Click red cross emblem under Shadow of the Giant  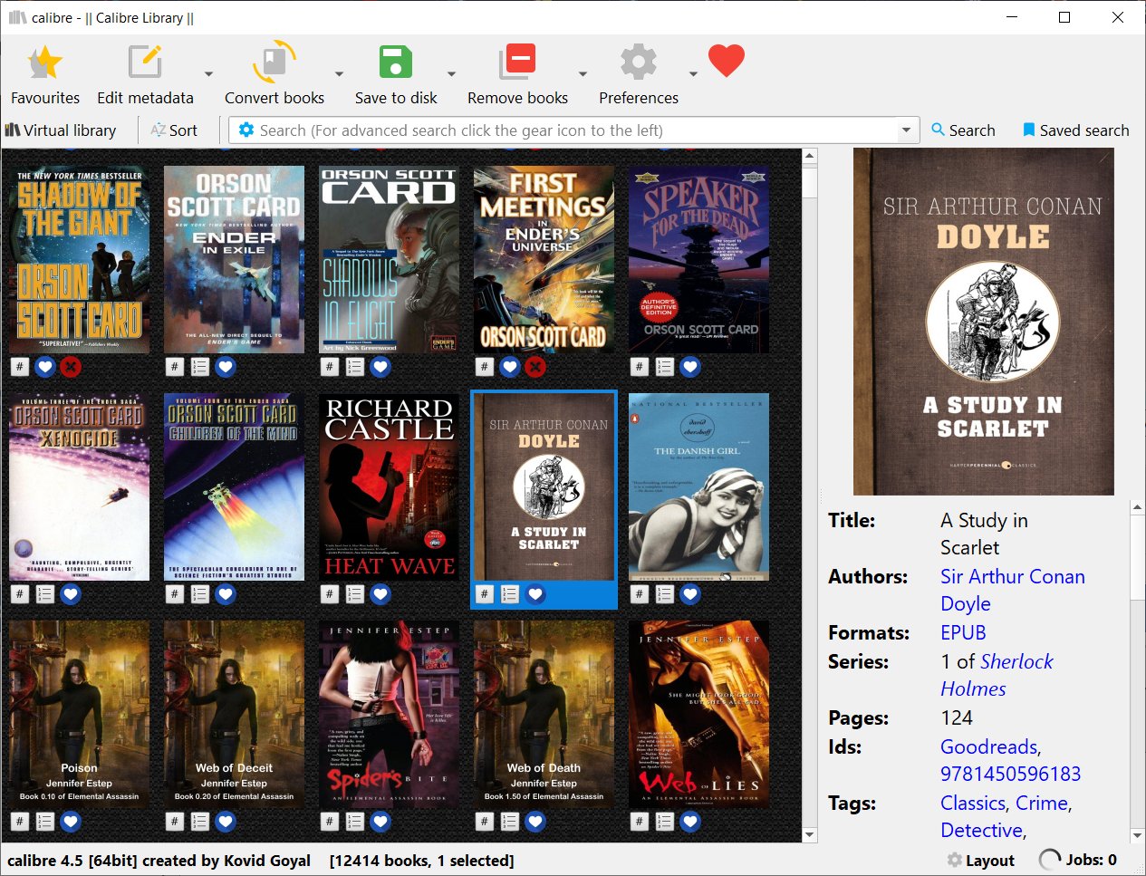(x=71, y=367)
